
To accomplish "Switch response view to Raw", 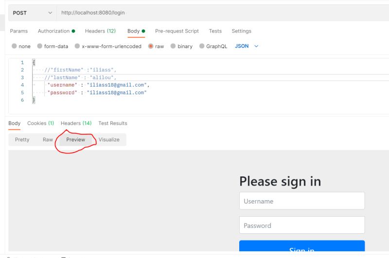I will (x=48, y=139).
